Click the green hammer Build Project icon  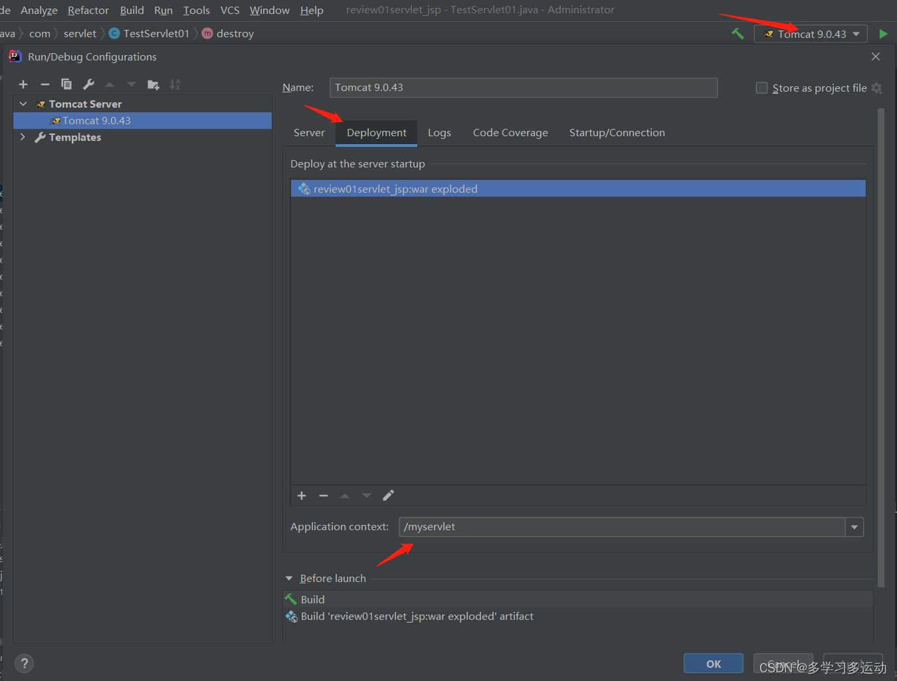click(738, 33)
